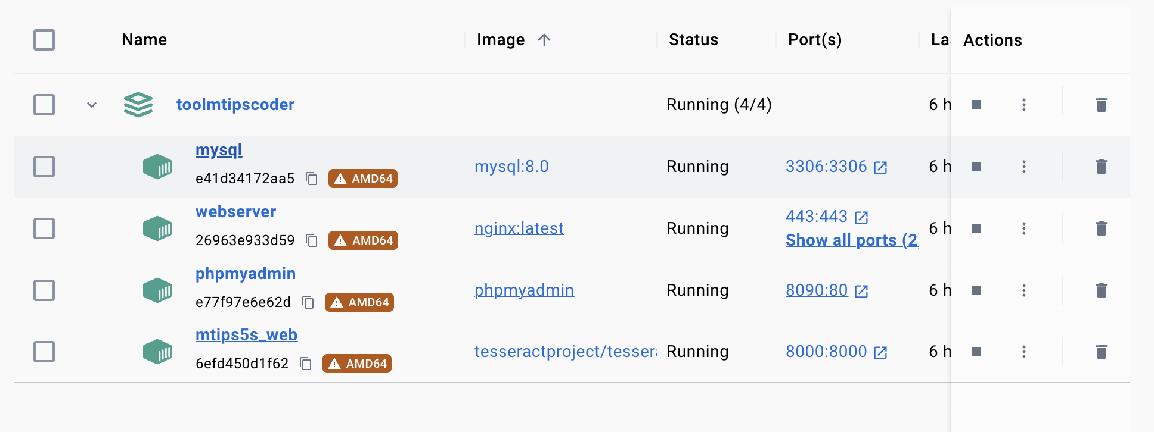Image resolution: width=1154 pixels, height=432 pixels.
Task: Open more actions menu for phpmyadmin
Action: (x=1024, y=290)
